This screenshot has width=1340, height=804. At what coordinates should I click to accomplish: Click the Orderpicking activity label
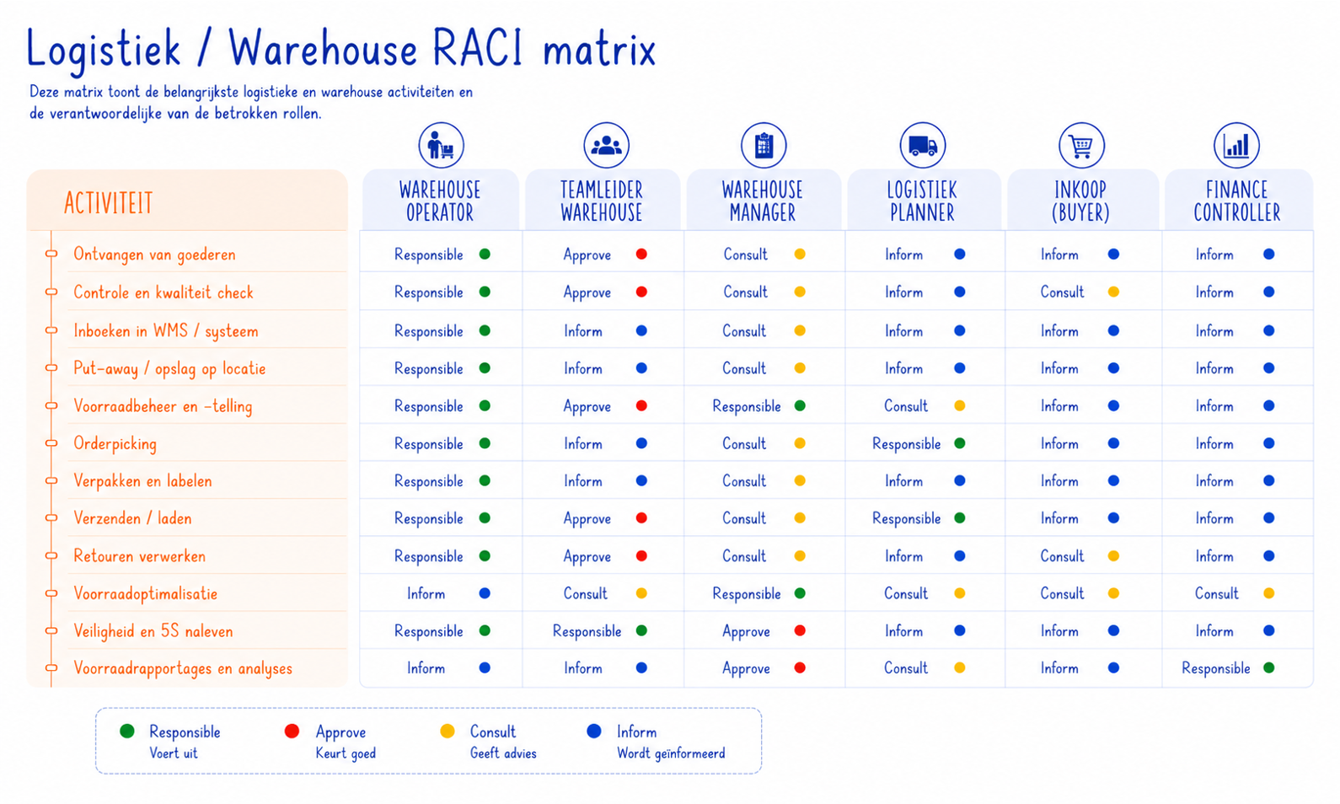[115, 444]
